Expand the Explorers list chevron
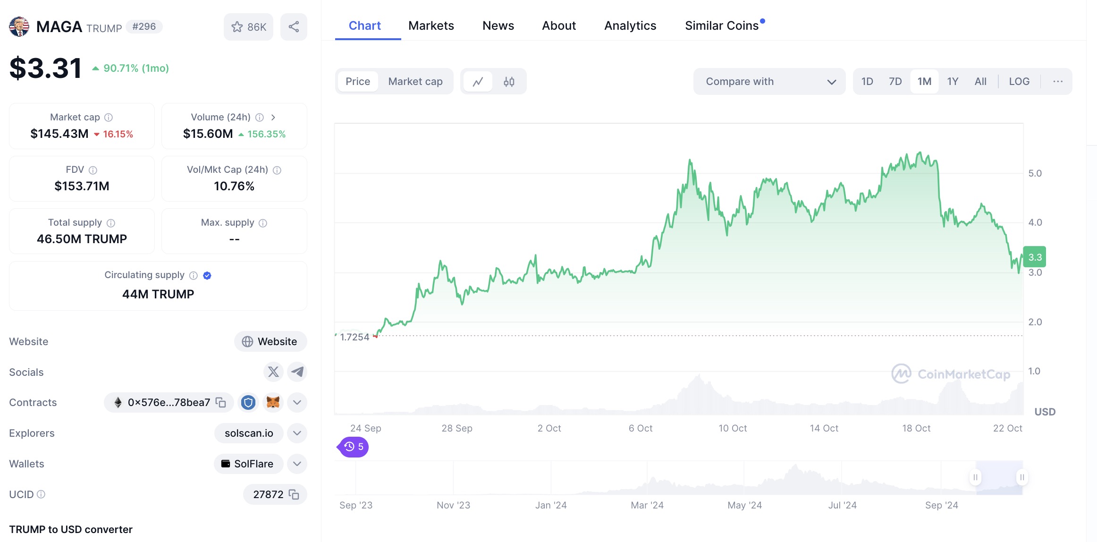The width and height of the screenshot is (1097, 542). pos(297,433)
